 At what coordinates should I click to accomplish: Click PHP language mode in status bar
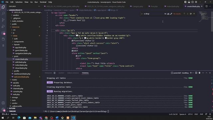pyautogui.click(x=201, y=114)
